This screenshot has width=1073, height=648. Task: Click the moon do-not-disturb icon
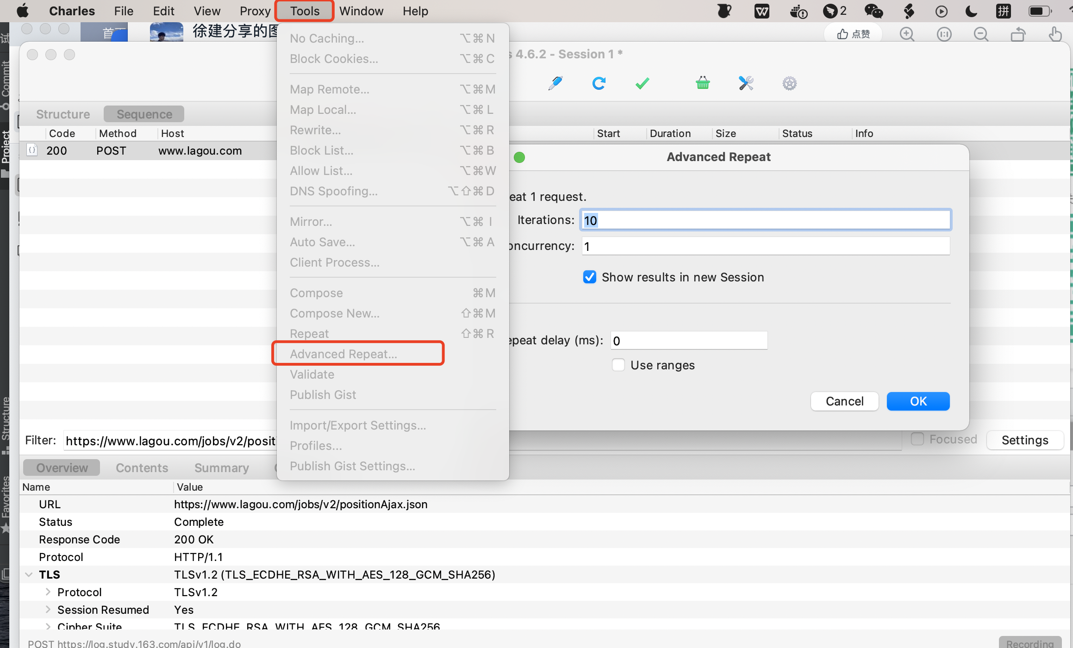(971, 11)
